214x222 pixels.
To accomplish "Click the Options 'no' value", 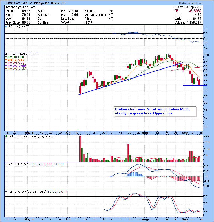I will [x=112, y=11].
